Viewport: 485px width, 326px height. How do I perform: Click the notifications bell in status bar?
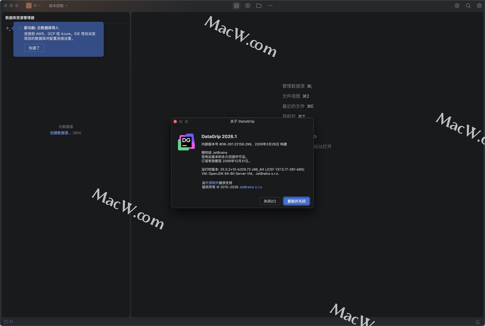477,322
